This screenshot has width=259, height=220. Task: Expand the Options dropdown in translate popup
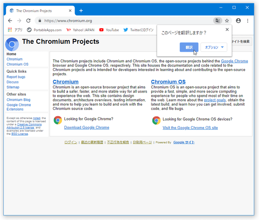(x=214, y=47)
